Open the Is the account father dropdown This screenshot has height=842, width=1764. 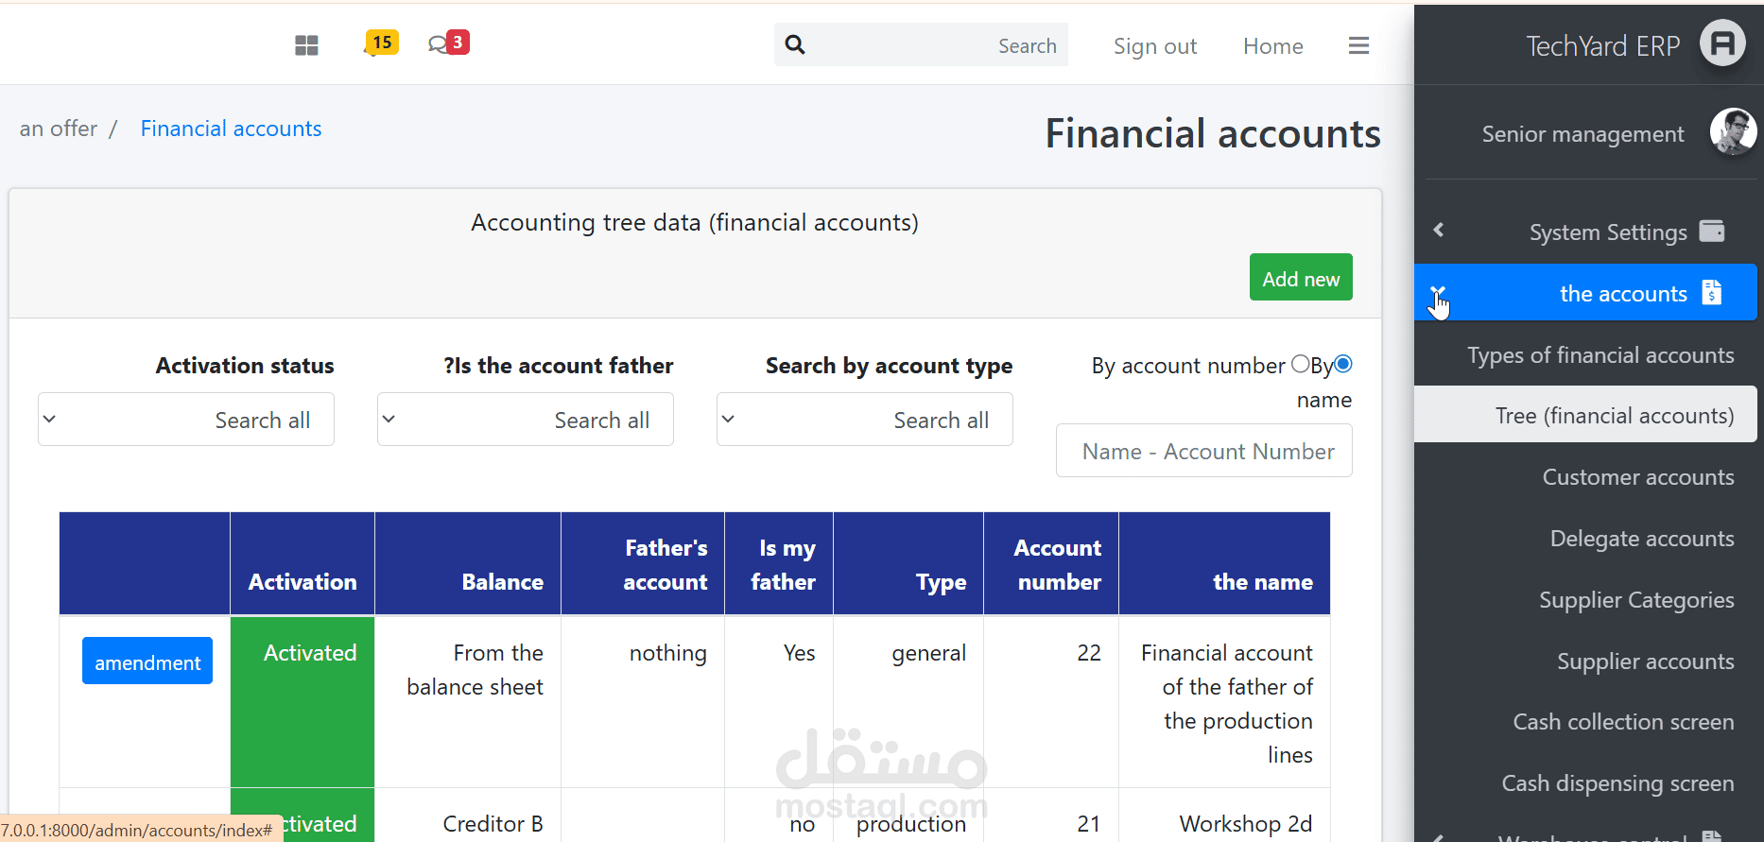pos(526,420)
